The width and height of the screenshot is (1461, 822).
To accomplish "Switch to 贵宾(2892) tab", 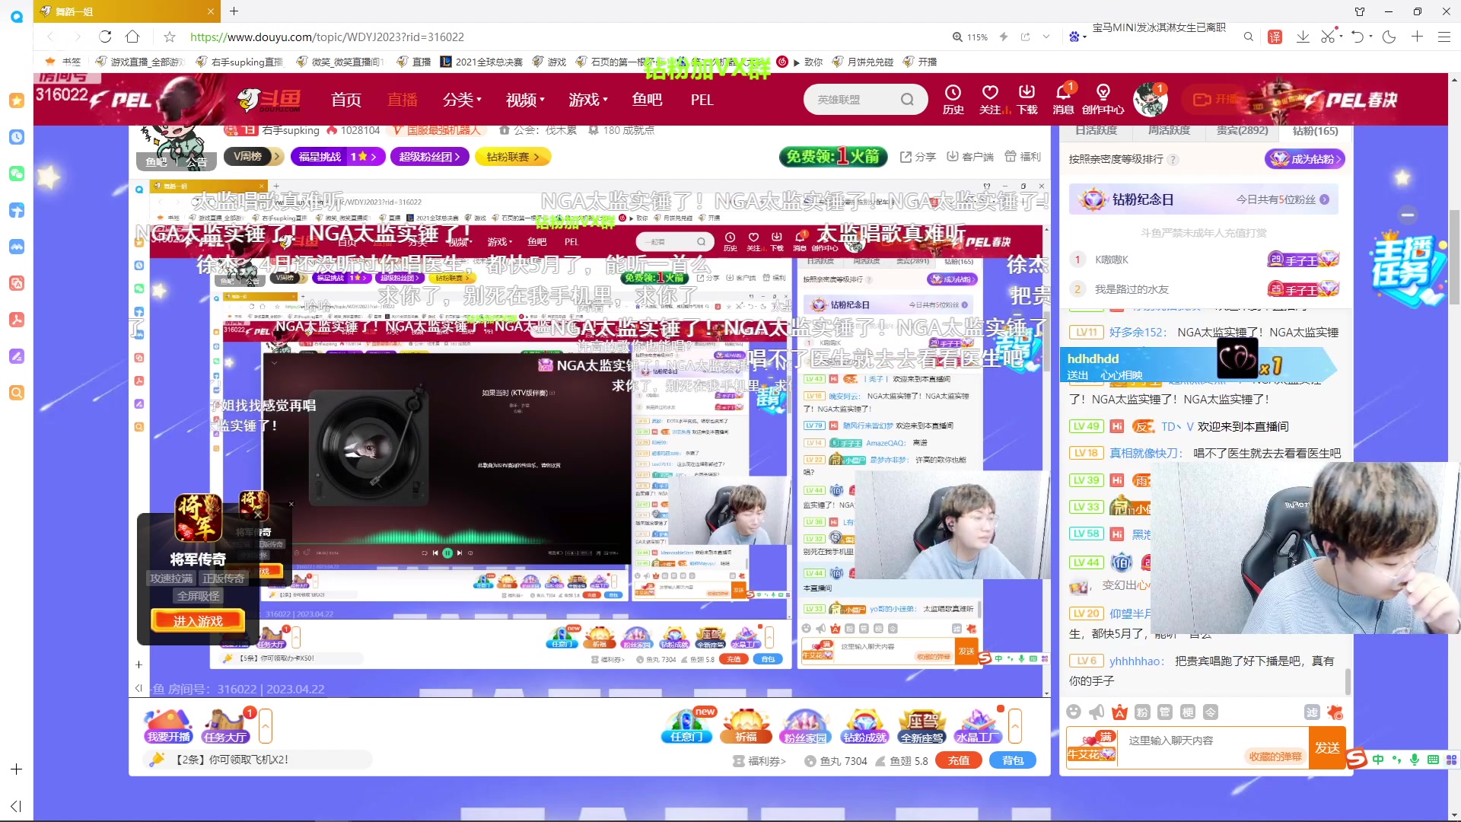I will 1242,131.
